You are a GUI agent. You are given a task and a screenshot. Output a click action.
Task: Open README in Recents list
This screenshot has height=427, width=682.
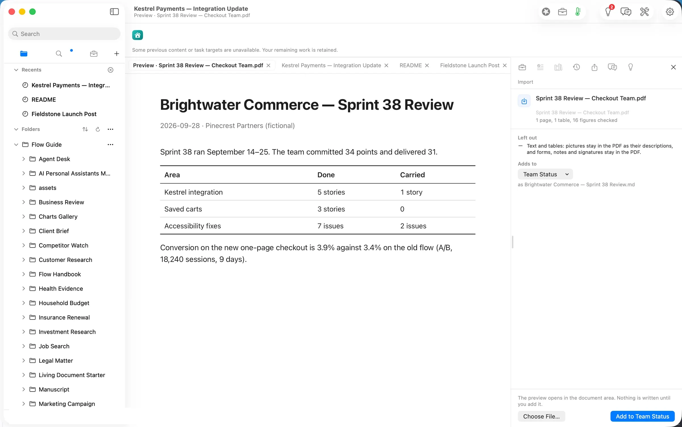(x=44, y=100)
